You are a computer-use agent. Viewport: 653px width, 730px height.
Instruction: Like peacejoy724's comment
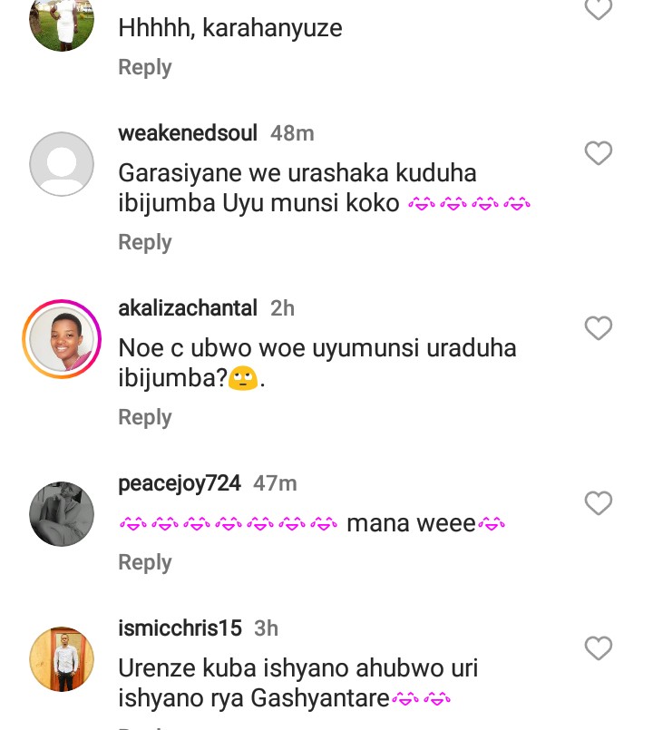[599, 503]
